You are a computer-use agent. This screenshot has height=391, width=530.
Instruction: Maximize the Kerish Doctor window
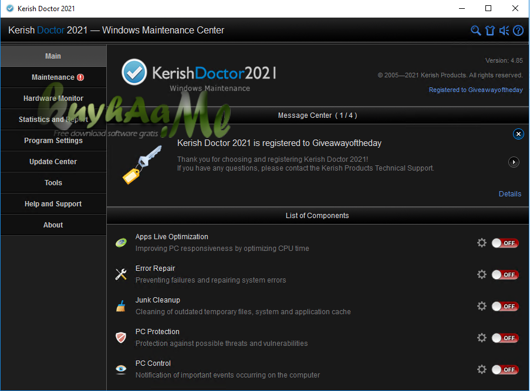(488, 8)
